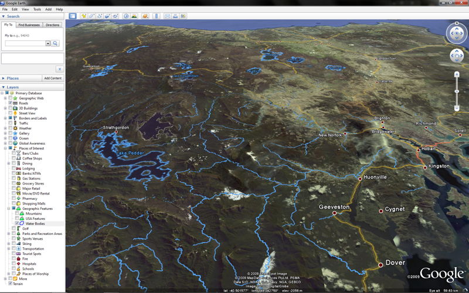Enable the 3D Buildings layer checkbox
The width and height of the screenshot is (469, 293).
coord(11,108)
